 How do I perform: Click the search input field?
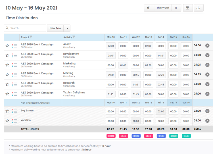point(27,28)
